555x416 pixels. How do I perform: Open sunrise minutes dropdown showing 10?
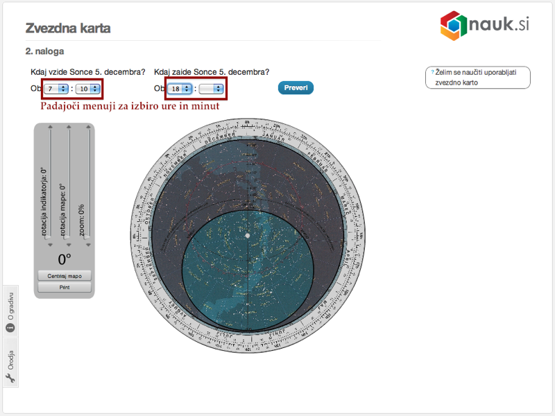click(87, 89)
